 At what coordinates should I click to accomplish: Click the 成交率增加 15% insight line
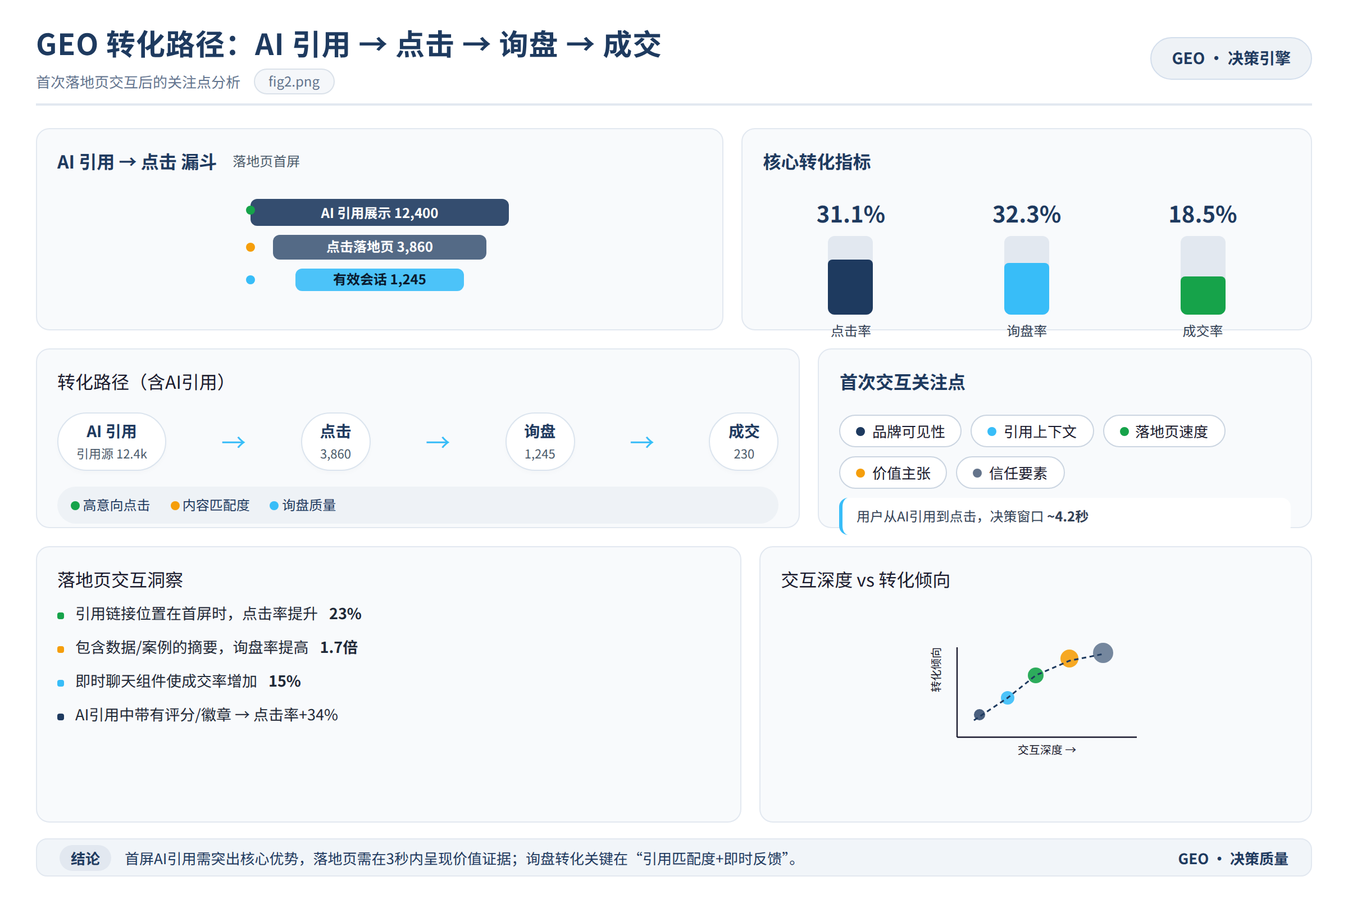(x=179, y=682)
